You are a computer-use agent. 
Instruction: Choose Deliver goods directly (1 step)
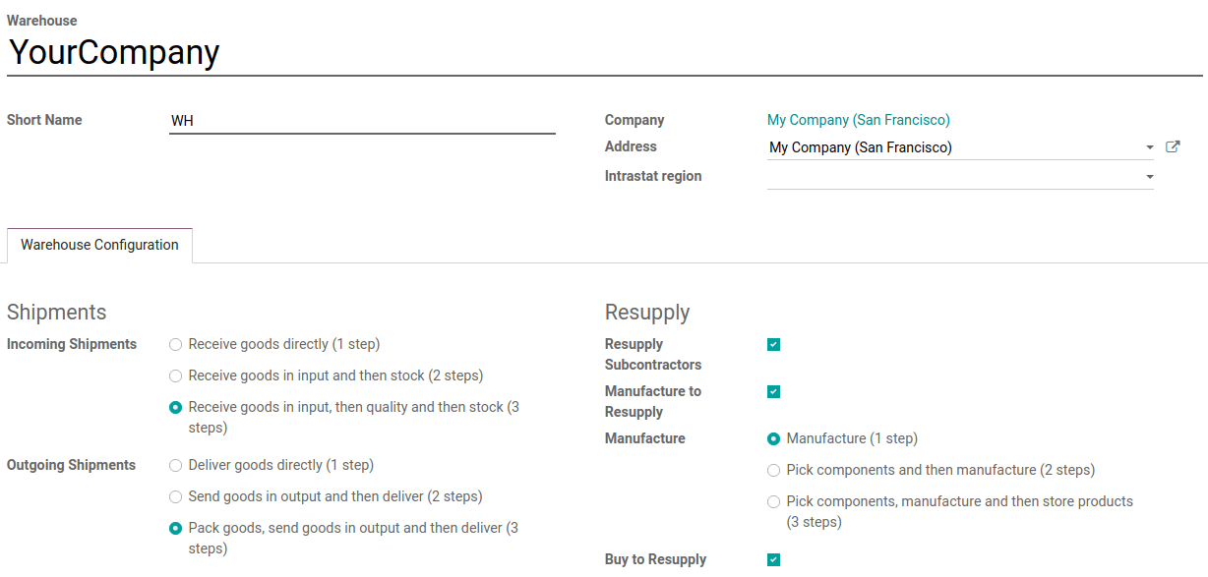175,465
